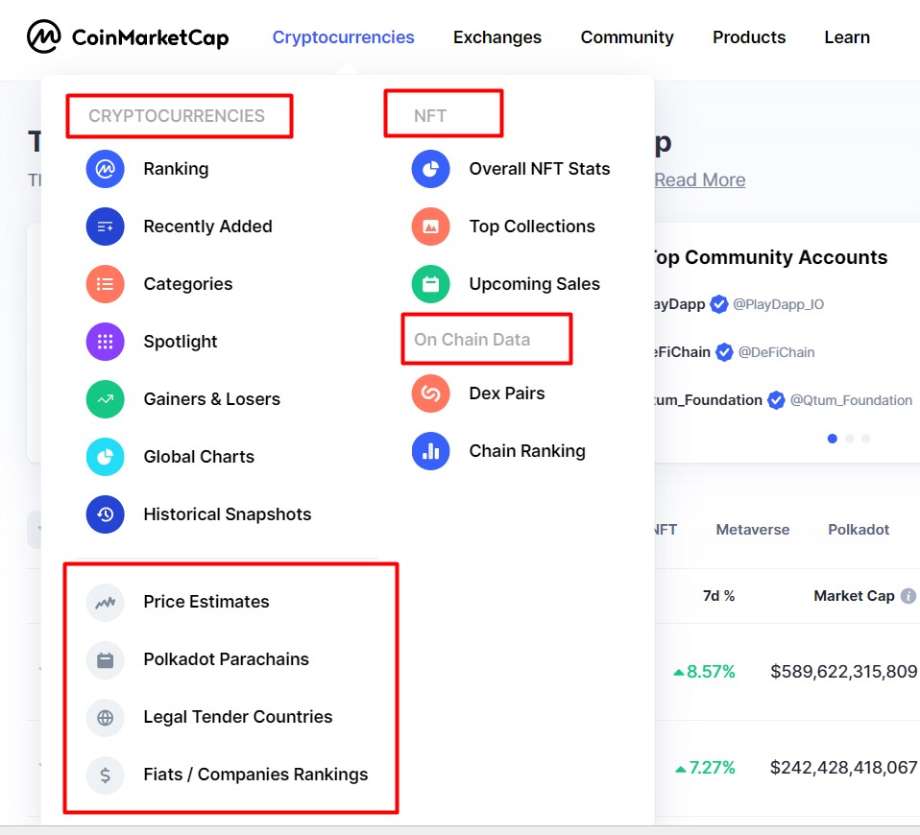
Task: Click DeFiChain's verified badge
Action: pyautogui.click(x=725, y=352)
